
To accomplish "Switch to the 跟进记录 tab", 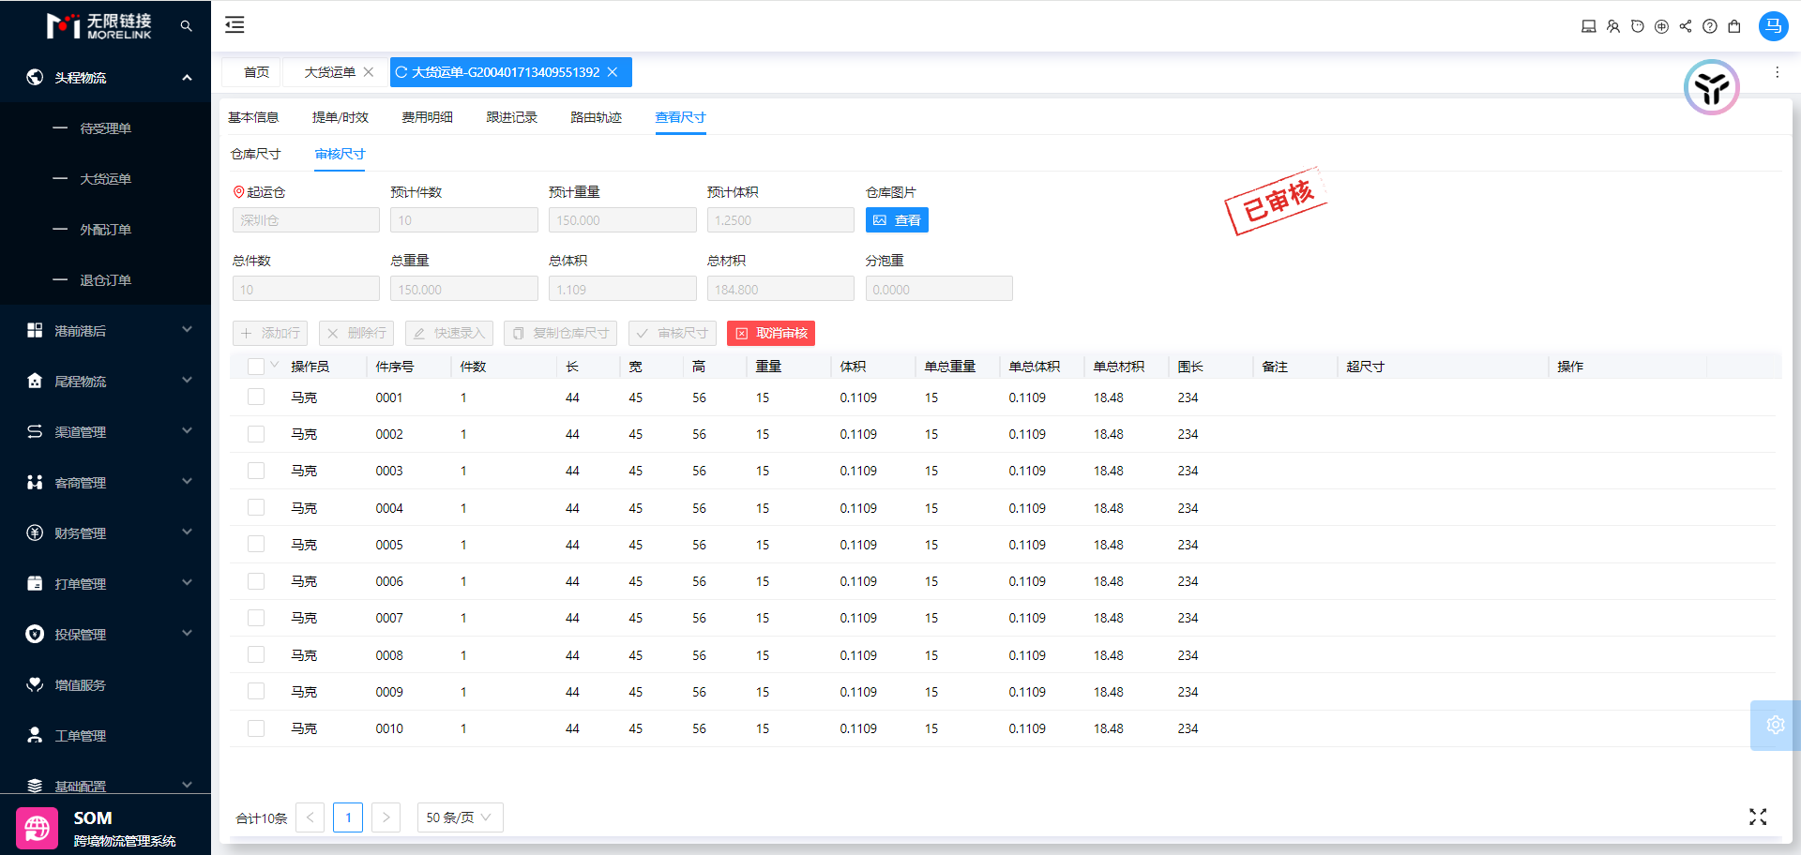I will [511, 117].
